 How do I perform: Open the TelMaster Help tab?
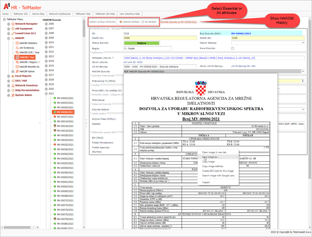(x=83, y=14)
